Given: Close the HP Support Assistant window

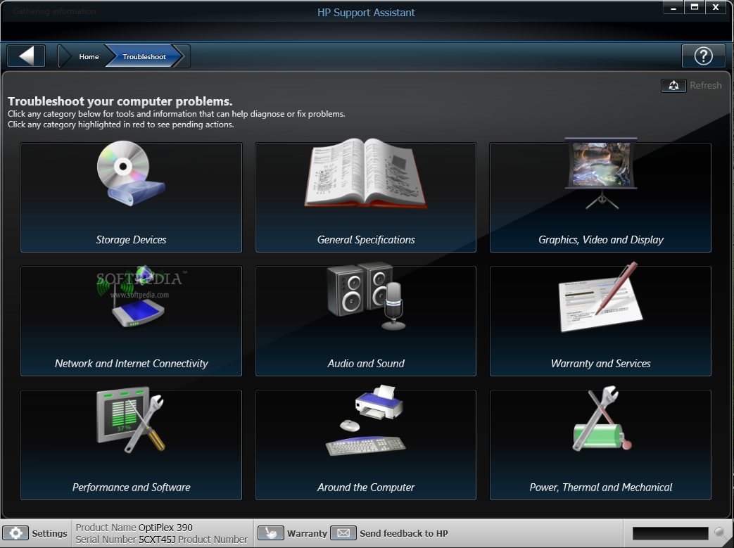Looking at the screenshot, I should (x=716, y=8).
